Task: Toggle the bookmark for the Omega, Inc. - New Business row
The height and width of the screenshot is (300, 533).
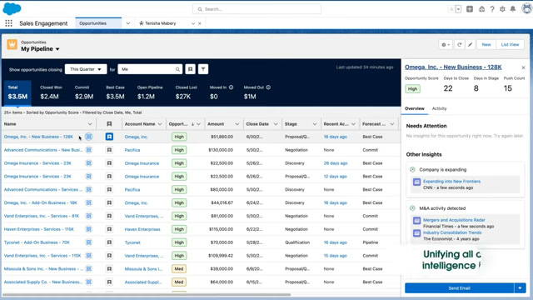Action: [x=109, y=137]
